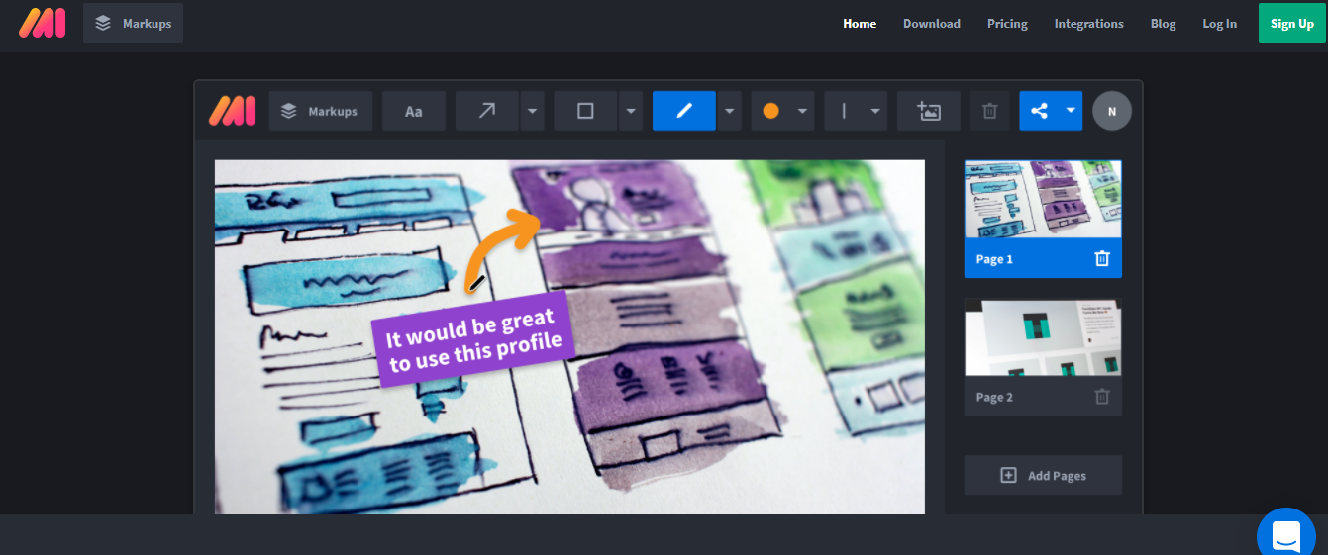The width and height of the screenshot is (1328, 555).
Task: Expand the arrow tool options dropdown
Action: tap(533, 111)
